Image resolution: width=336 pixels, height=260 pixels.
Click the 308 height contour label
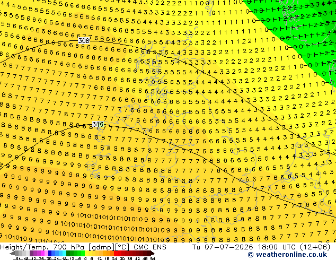(84, 40)
